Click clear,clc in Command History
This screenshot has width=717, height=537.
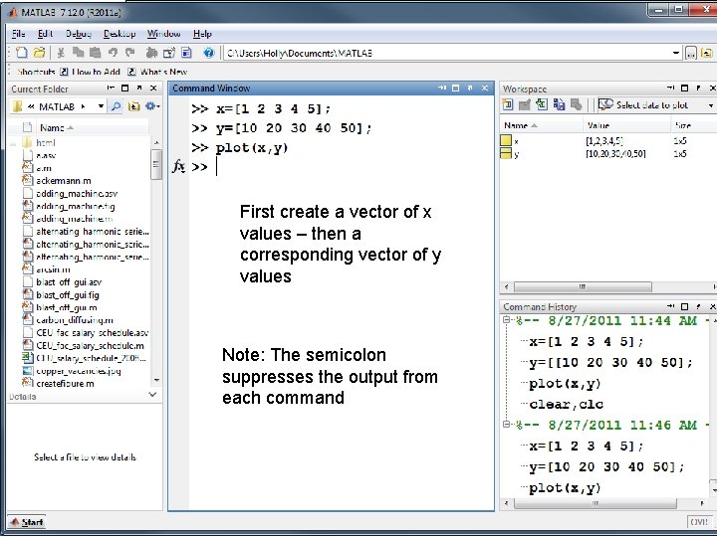click(x=566, y=405)
